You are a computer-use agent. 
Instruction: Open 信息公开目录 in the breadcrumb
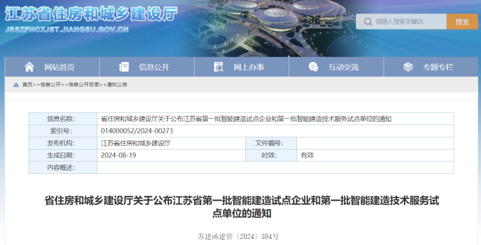[x=84, y=85]
